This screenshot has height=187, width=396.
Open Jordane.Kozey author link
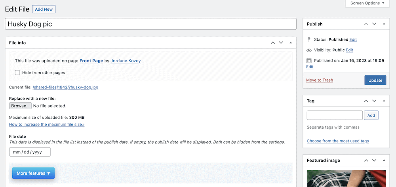(x=126, y=61)
